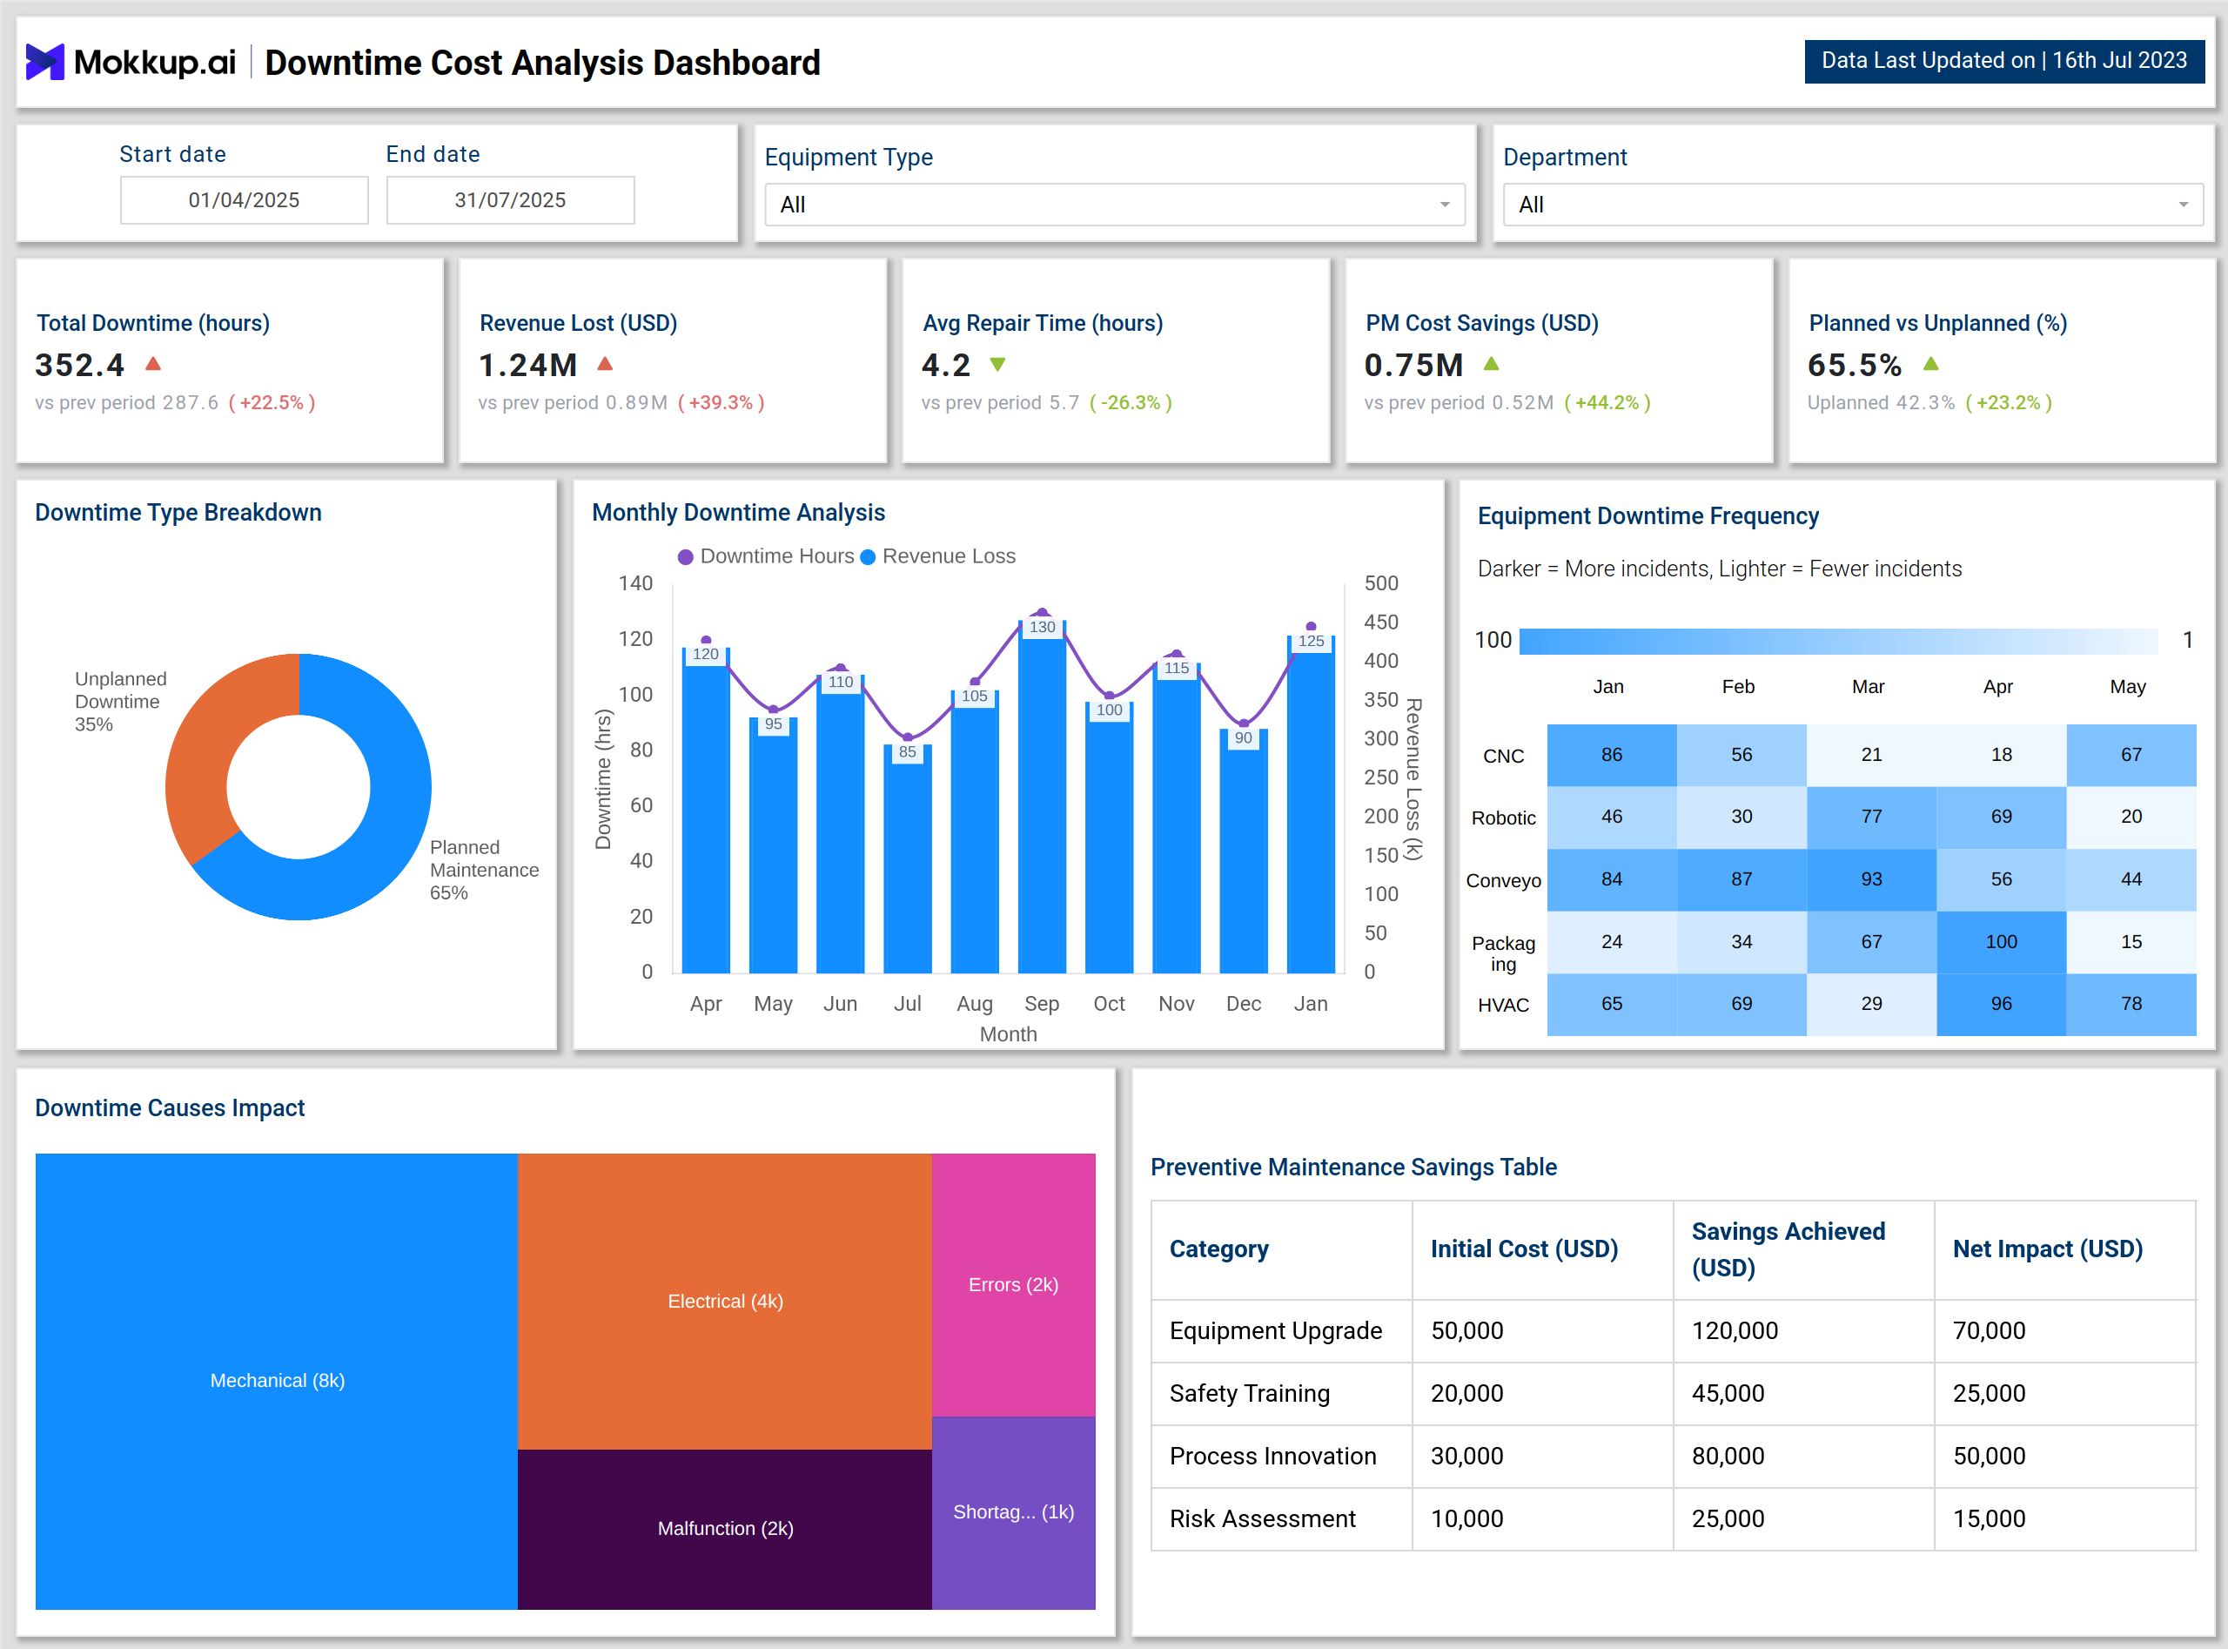
Task: Click the Planned vs Unplanned (%) card title
Action: pyautogui.click(x=1937, y=323)
